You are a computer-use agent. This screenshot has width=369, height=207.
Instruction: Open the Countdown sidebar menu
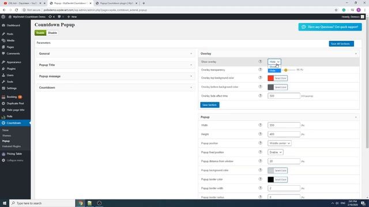(x=15, y=123)
